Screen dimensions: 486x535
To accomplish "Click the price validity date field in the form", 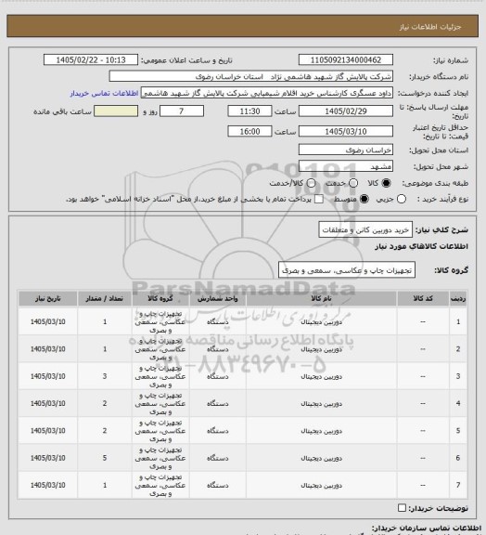I will (346, 131).
